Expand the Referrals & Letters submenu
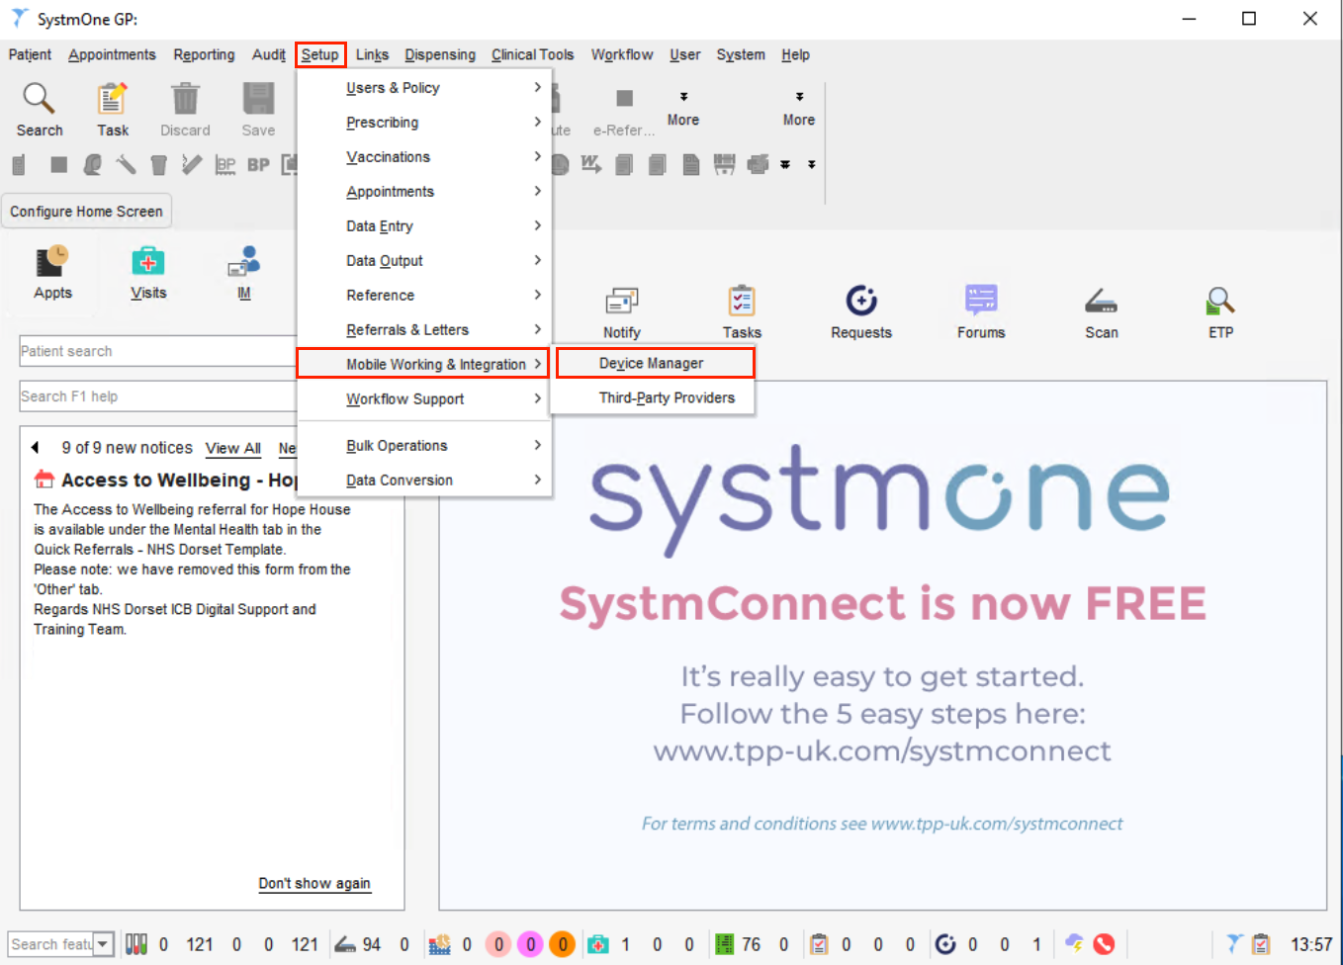This screenshot has width=1343, height=965. tap(424, 330)
